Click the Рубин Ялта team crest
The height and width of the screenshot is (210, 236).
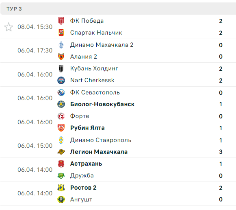[x=61, y=128]
